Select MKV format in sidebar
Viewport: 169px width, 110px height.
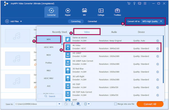click(49, 71)
